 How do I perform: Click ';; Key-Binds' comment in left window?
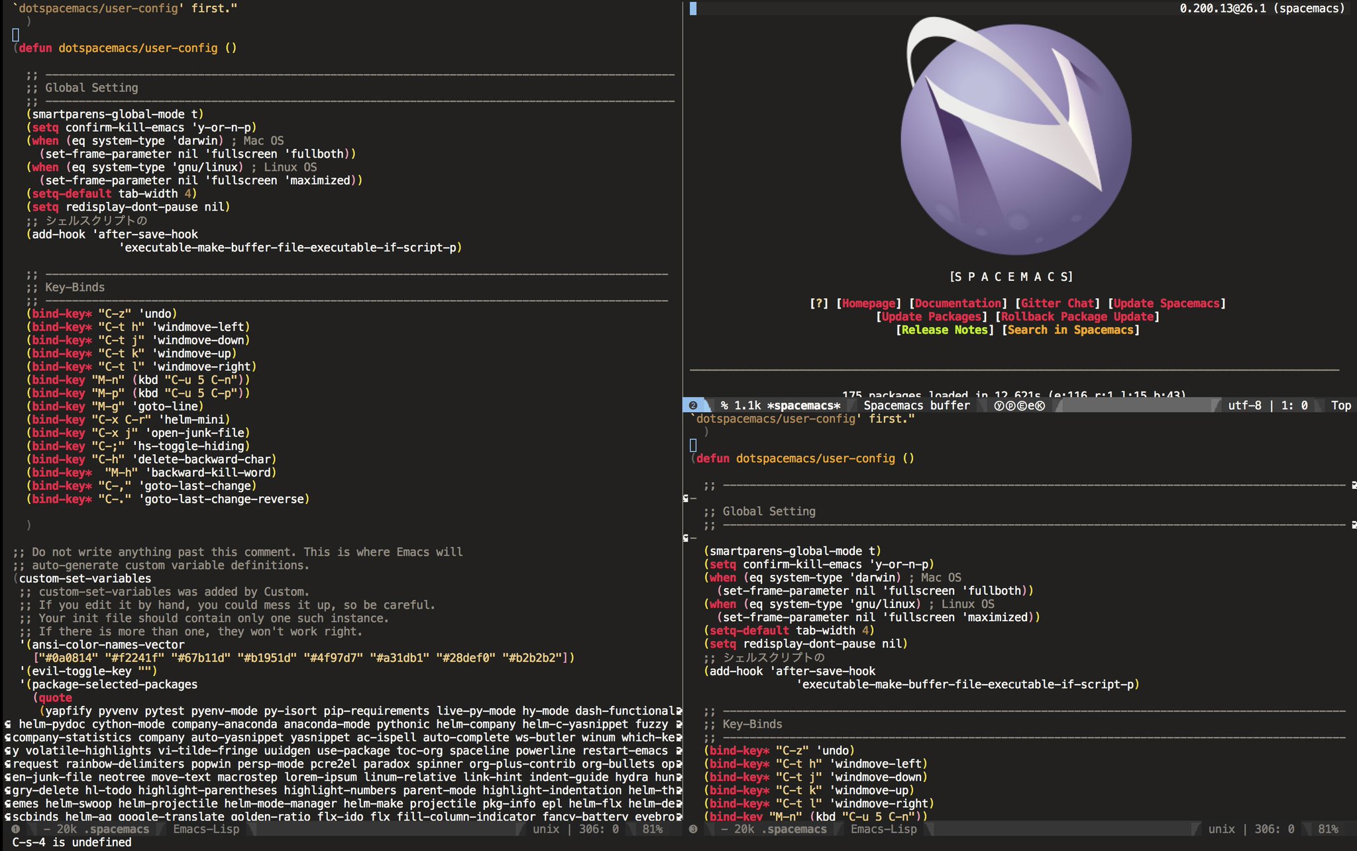65,287
